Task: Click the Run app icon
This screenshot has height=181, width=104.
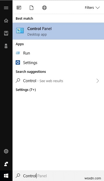Action: [x=18, y=53]
